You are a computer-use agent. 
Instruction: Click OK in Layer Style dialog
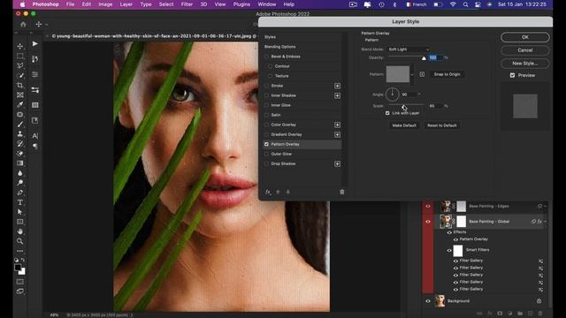[525, 37]
